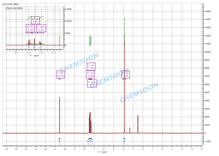This screenshot has height=156, width=219.
Task: Select the A (s) 10.55 multiplet box
Action: (60, 74)
